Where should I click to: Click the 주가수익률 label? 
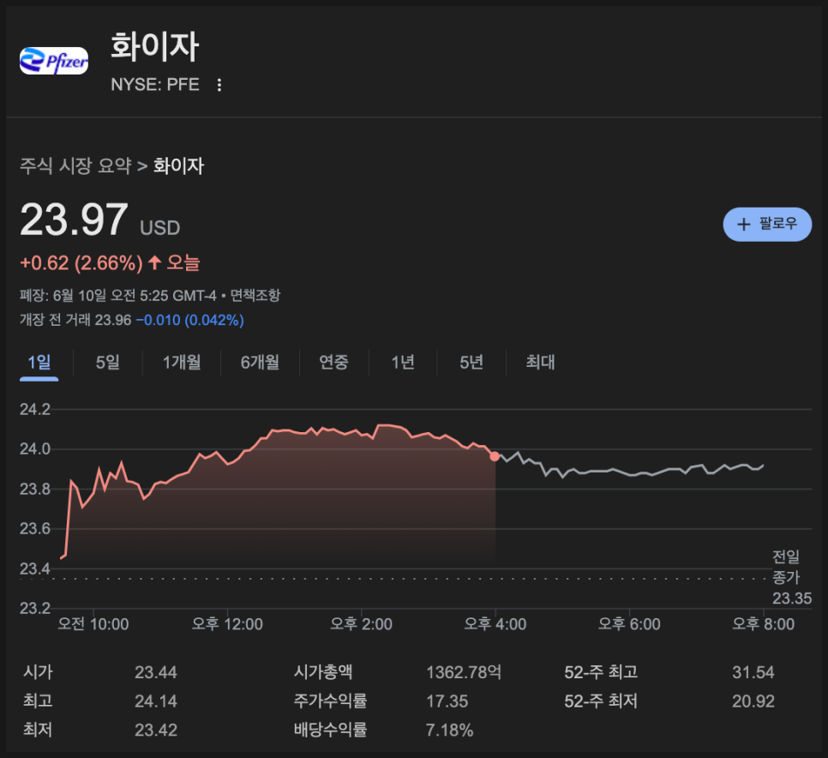click(x=330, y=701)
